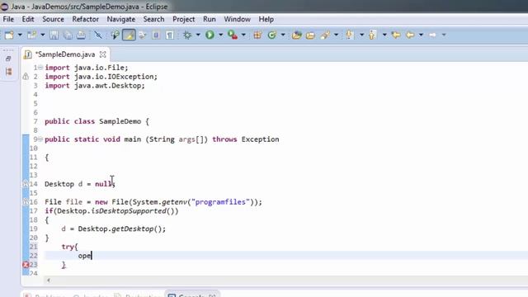Open the New wizard dropdown arrow
Viewport: 528px width, 297px height.
(20, 35)
